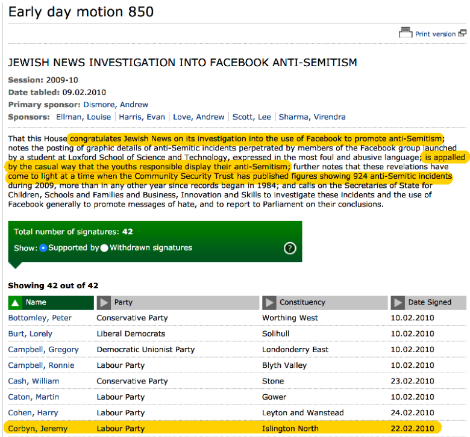Open Bottomley, Peter signatory link
This screenshot has width=470, height=437.
click(40, 318)
